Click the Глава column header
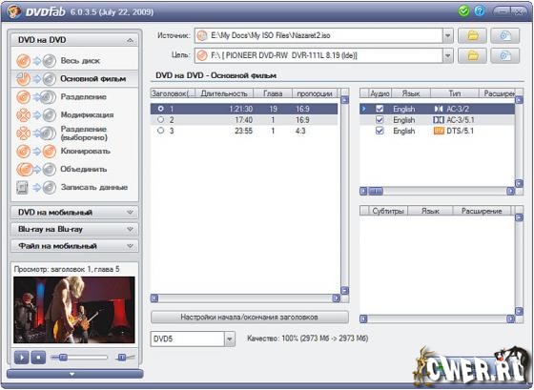The width and height of the screenshot is (534, 390). click(x=273, y=93)
